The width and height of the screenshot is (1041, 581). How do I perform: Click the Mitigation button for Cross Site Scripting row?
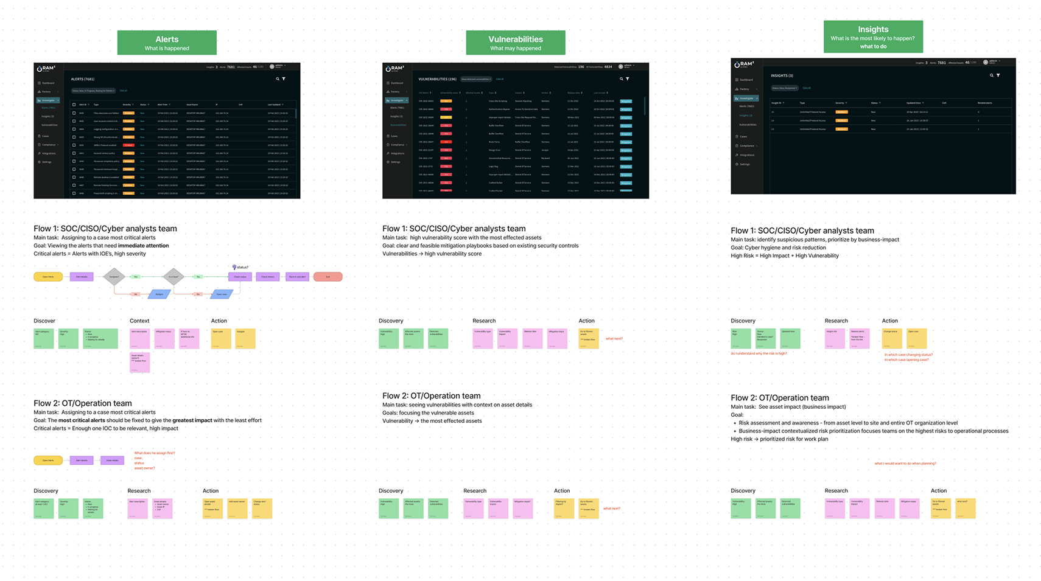(x=626, y=101)
